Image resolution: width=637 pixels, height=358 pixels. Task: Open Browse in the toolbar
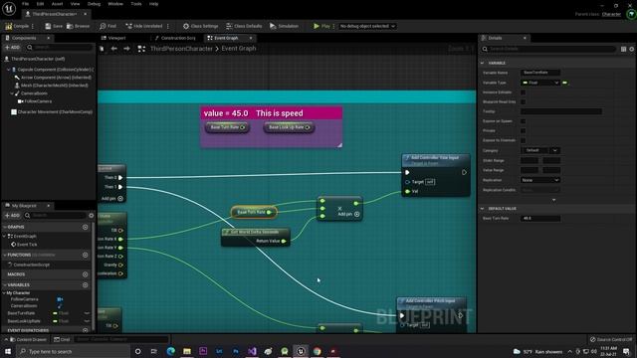tap(78, 26)
